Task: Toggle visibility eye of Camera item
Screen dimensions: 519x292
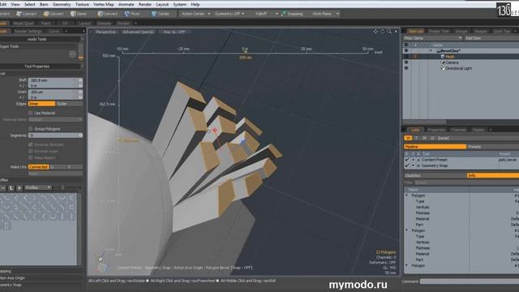Action: pyautogui.click(x=406, y=62)
